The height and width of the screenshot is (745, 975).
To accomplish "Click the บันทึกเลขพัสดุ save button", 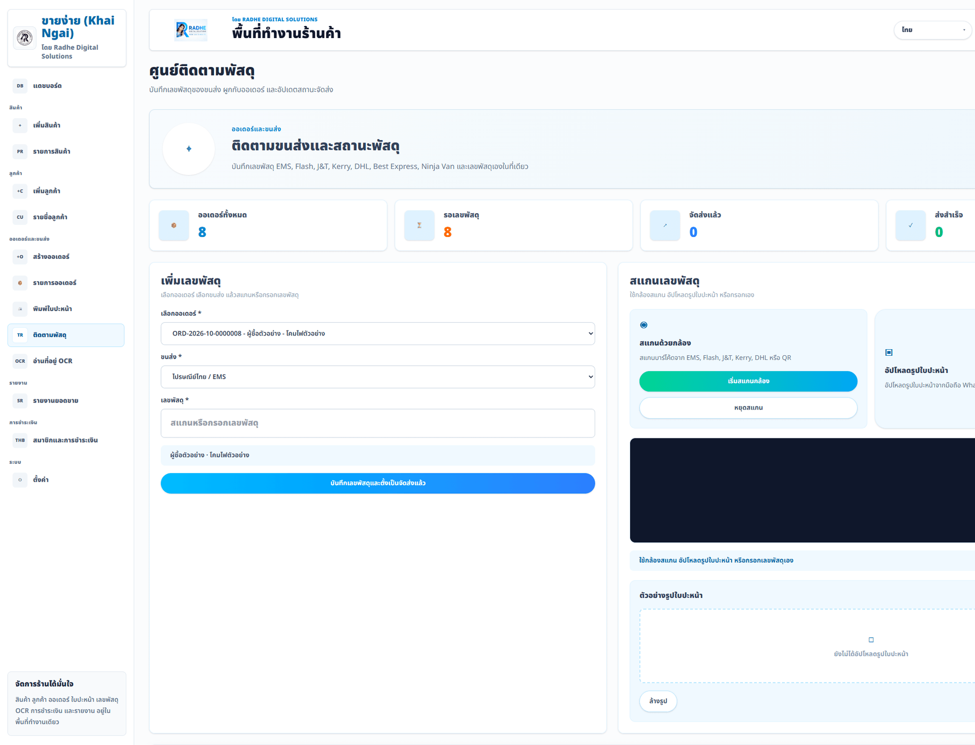I will pos(378,483).
